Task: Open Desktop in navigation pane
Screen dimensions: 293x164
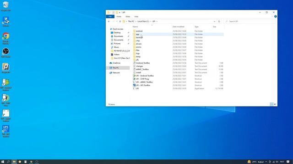Action: (117, 32)
